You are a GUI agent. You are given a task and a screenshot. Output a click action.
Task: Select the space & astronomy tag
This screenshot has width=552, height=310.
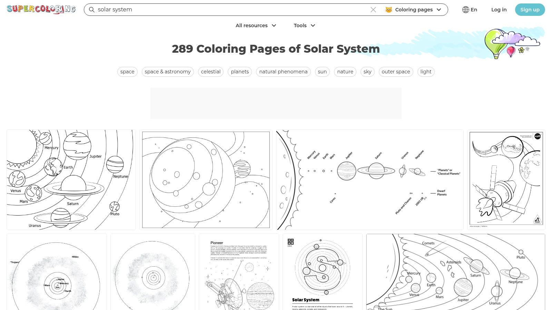click(168, 72)
